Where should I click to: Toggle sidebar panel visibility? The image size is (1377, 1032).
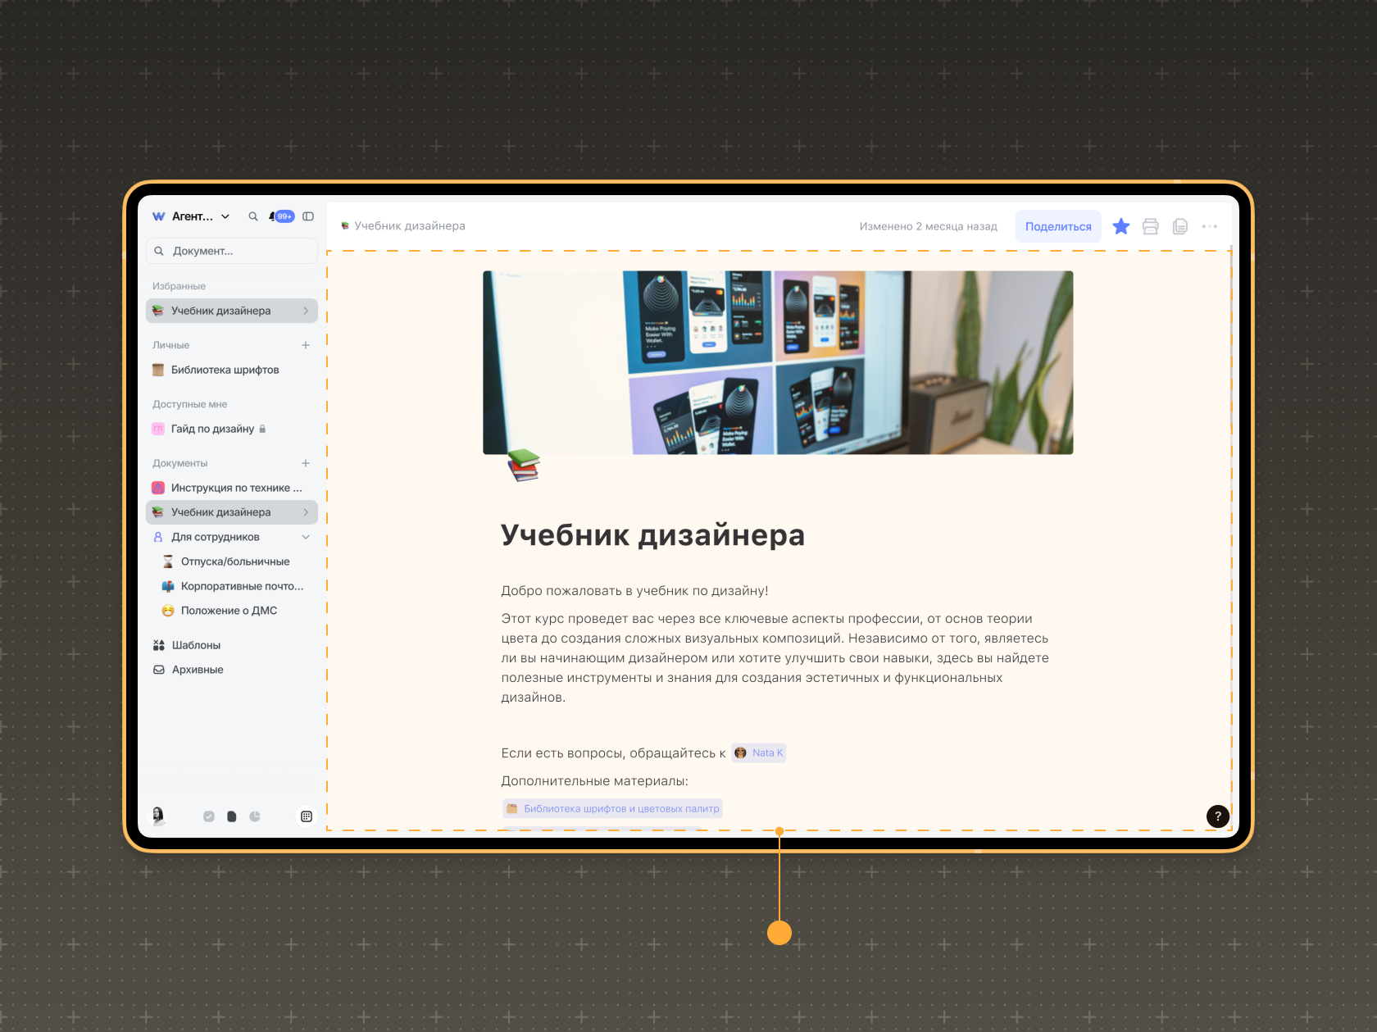tap(308, 216)
